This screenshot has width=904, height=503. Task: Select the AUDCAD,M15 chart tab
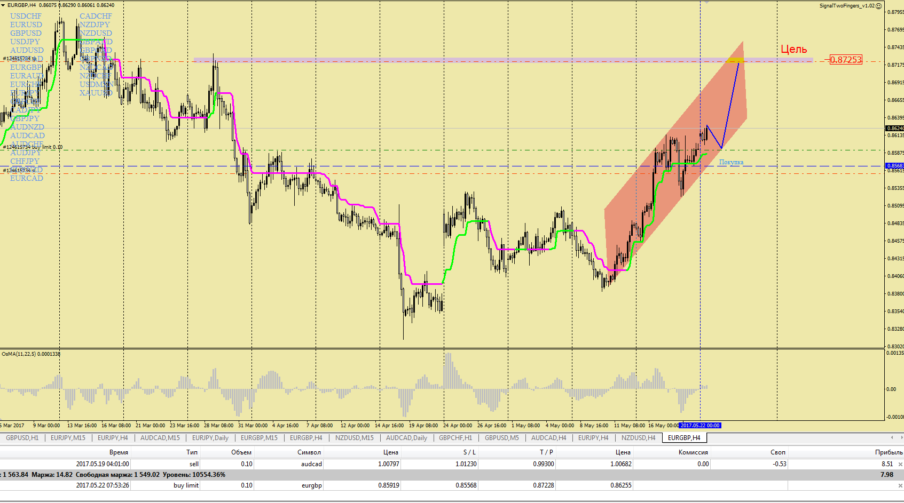160,438
